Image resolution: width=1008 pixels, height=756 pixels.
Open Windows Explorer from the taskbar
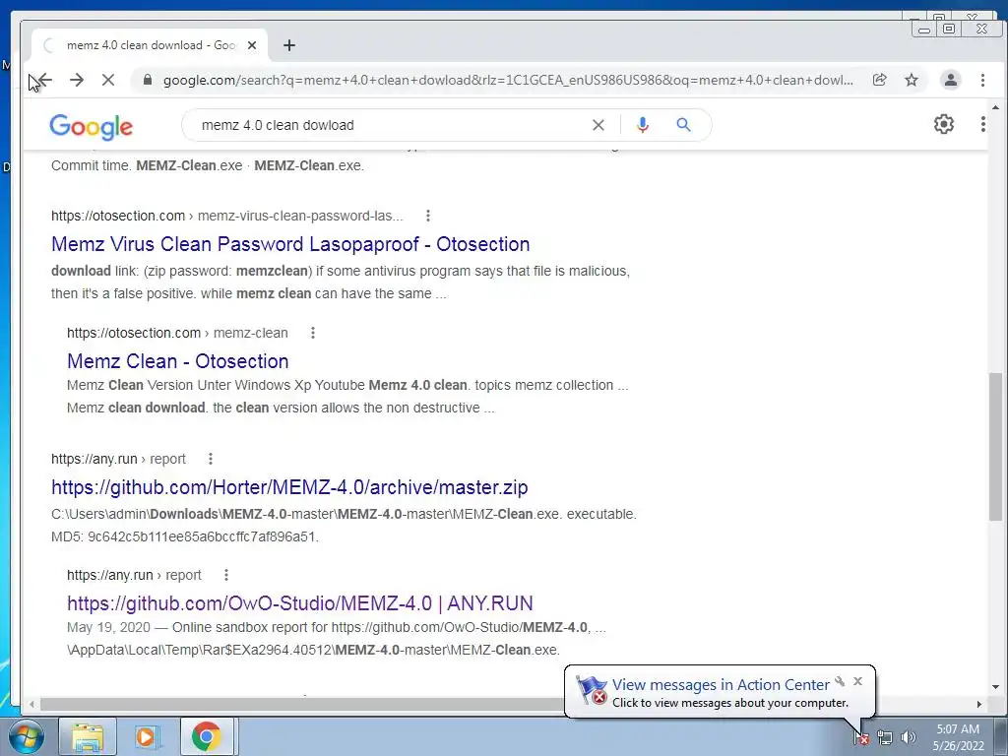tap(88, 736)
